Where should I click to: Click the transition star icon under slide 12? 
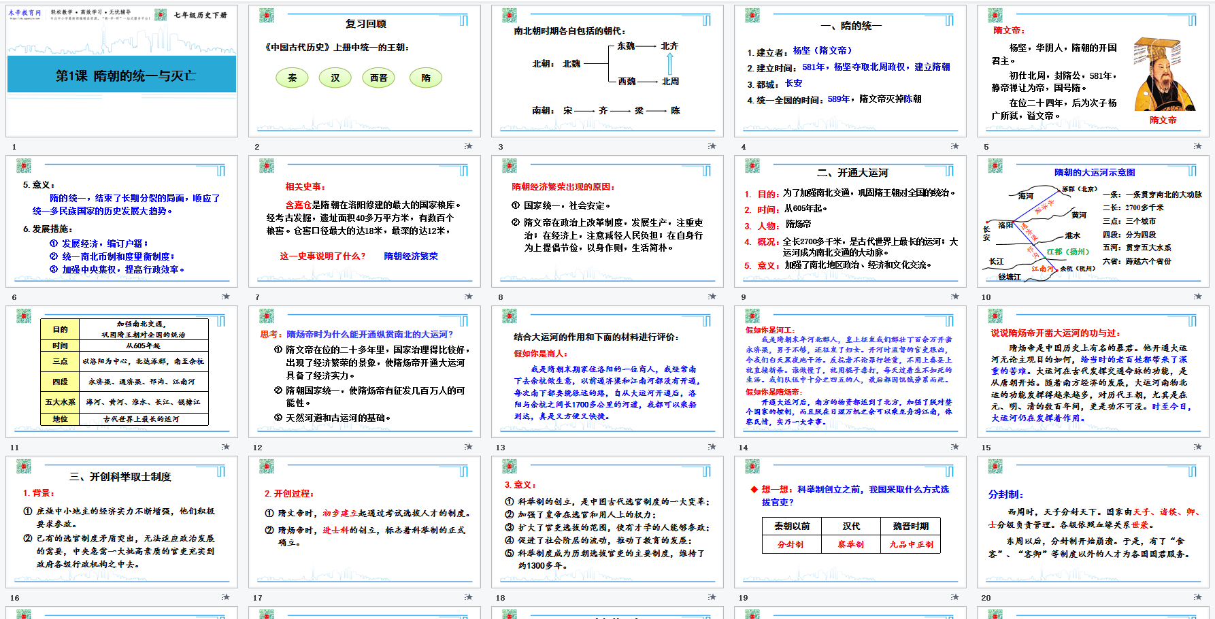pyautogui.click(x=469, y=447)
